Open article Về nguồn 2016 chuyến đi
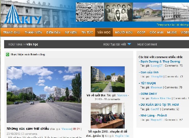The image size is (189, 138). pyautogui.click(x=107, y=133)
